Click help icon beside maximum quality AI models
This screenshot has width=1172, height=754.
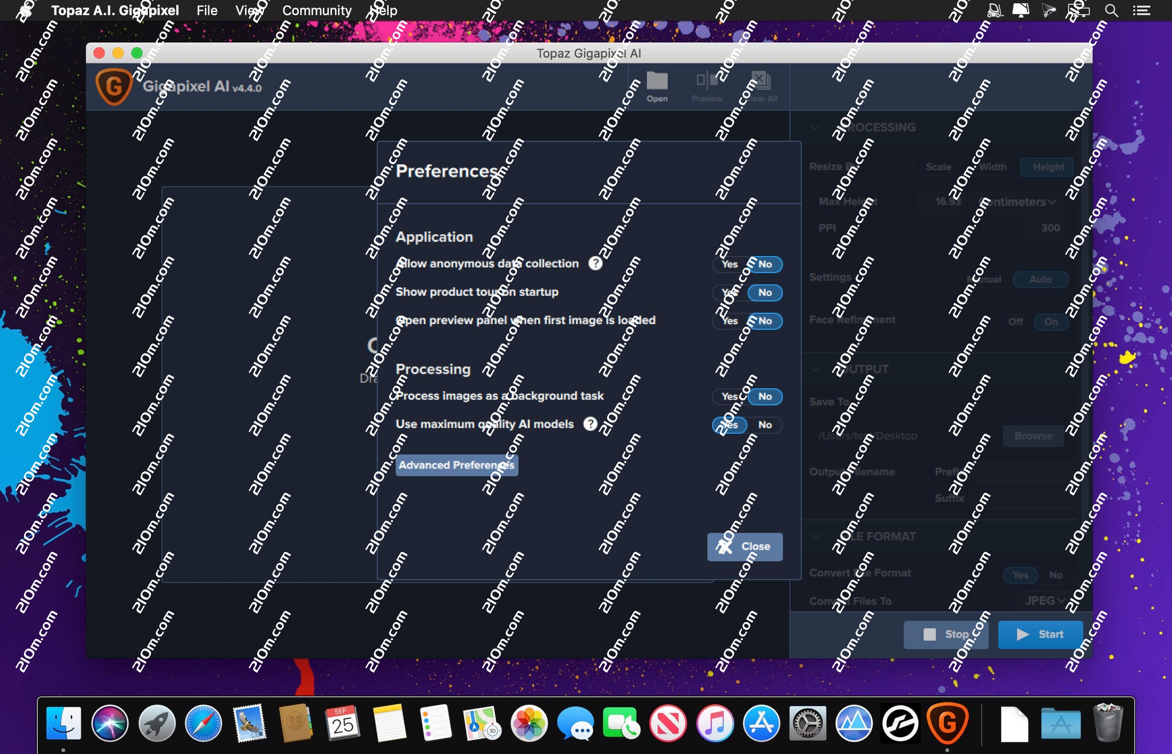coord(590,424)
